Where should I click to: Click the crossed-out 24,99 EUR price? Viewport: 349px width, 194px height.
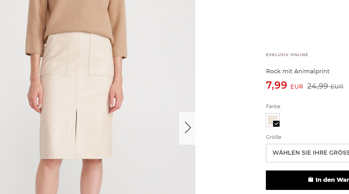coord(325,86)
